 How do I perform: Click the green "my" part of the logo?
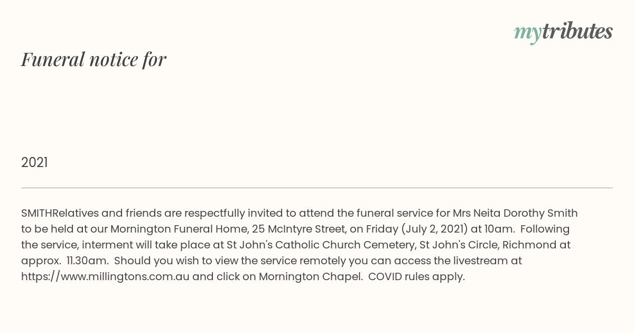coord(528,34)
